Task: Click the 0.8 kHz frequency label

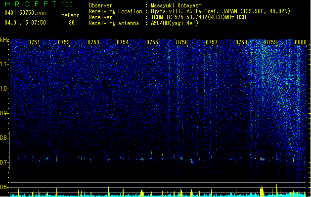Action: pyautogui.click(x=4, y=138)
